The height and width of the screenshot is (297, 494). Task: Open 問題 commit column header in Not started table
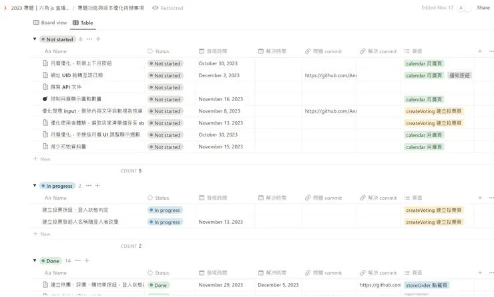coord(324,51)
